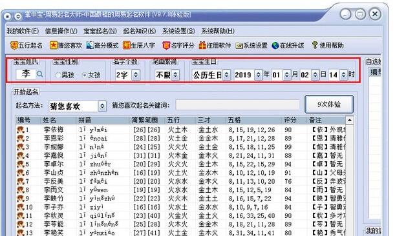Open the 系统帮助(H) menu

(218, 31)
